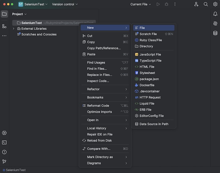
Task: Open the IDE settings gear icon
Action: click(x=215, y=4)
